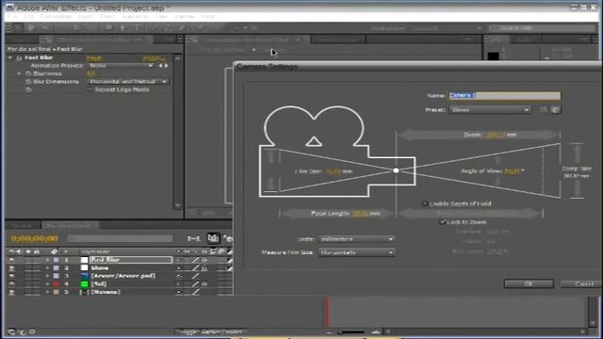The width and height of the screenshot is (603, 339).
Task: Click the Blurriness stopwatch icon
Action: pos(28,73)
